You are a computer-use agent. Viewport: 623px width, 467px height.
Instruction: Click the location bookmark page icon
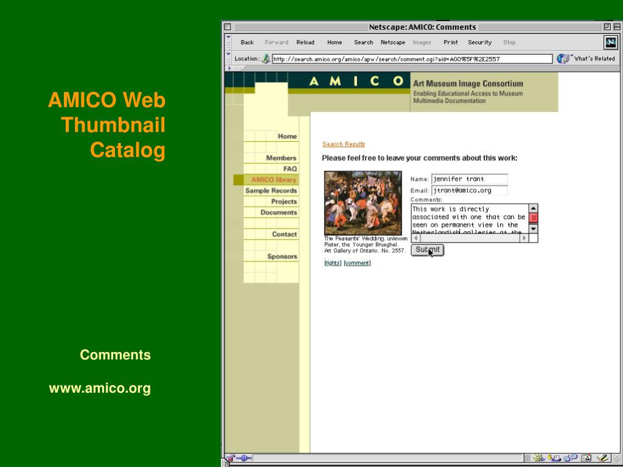266,59
